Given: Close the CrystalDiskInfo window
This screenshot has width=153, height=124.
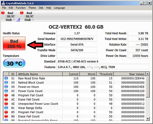Looking at the screenshot, I should [149, 3].
